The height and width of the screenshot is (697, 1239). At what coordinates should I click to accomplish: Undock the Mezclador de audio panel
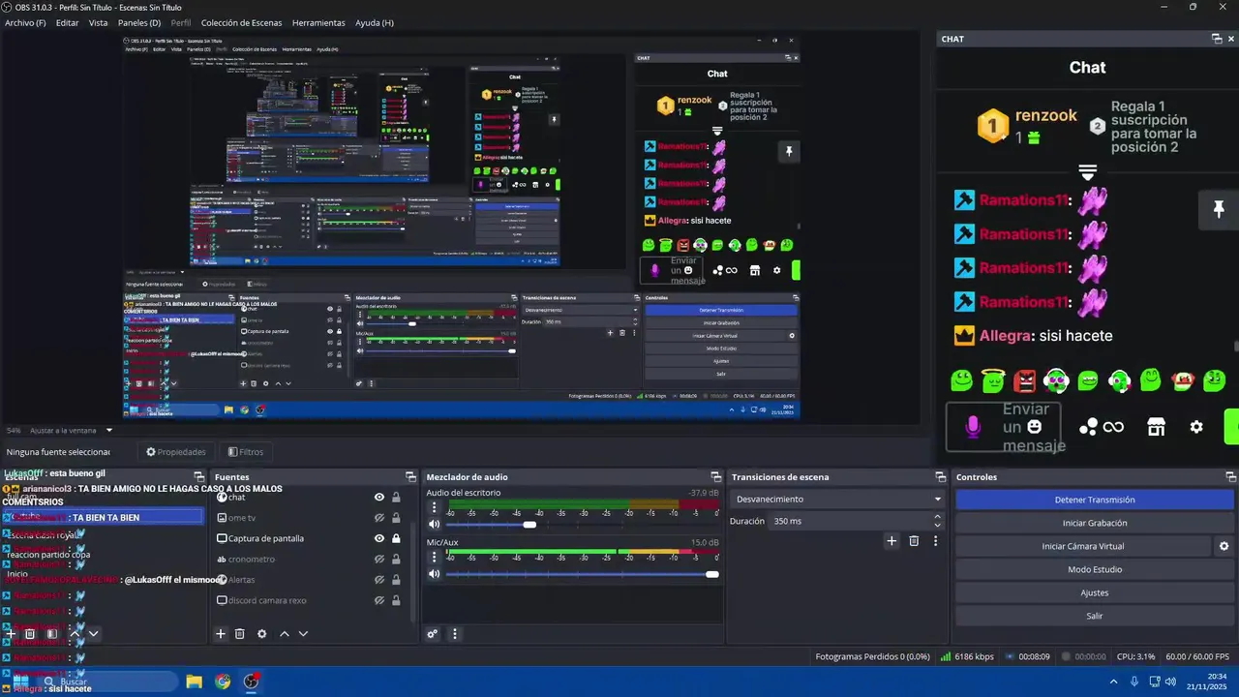716,477
